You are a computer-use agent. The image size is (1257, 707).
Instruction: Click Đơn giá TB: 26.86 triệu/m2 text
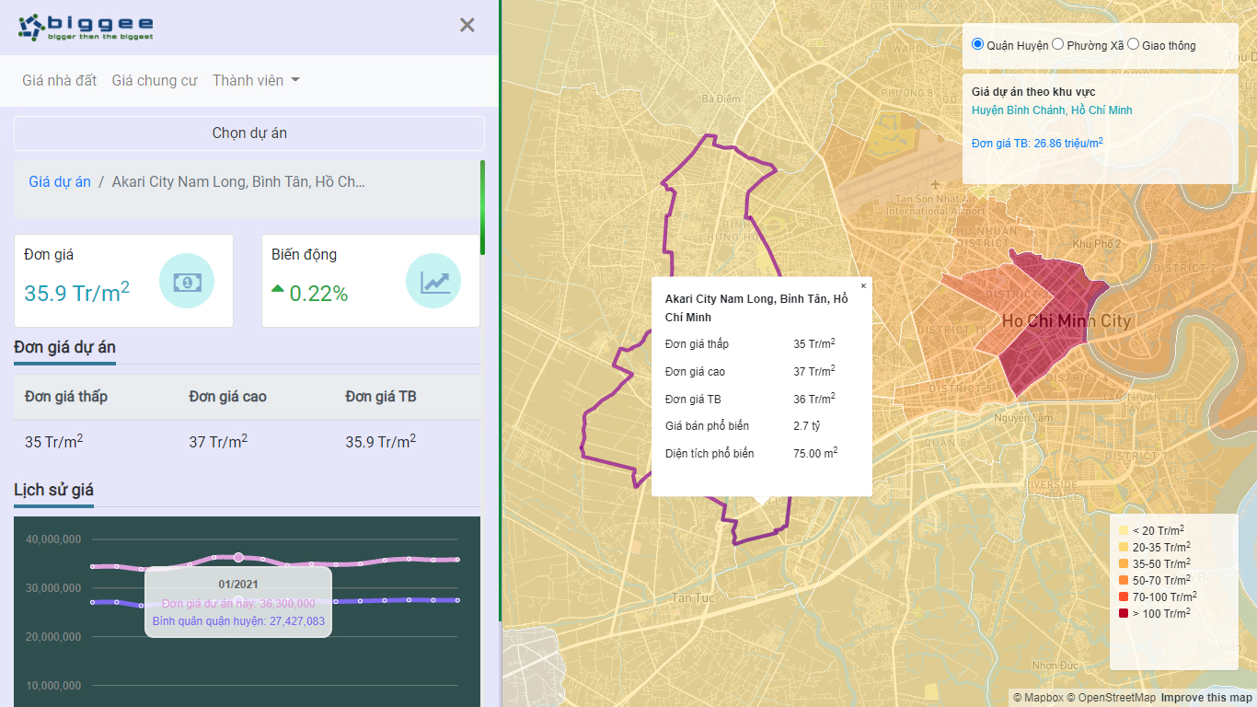[1037, 143]
